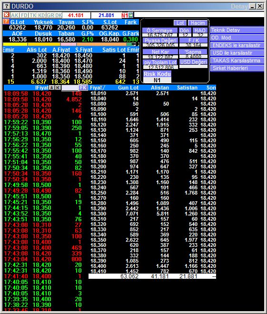Click the red X icon beside AK
This screenshot has width=267, height=314.
point(6,15)
